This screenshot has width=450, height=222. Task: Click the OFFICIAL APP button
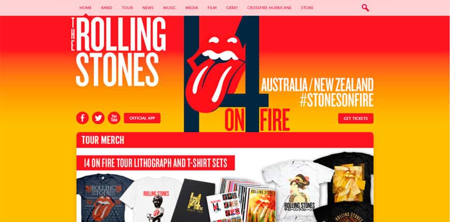coord(142,118)
